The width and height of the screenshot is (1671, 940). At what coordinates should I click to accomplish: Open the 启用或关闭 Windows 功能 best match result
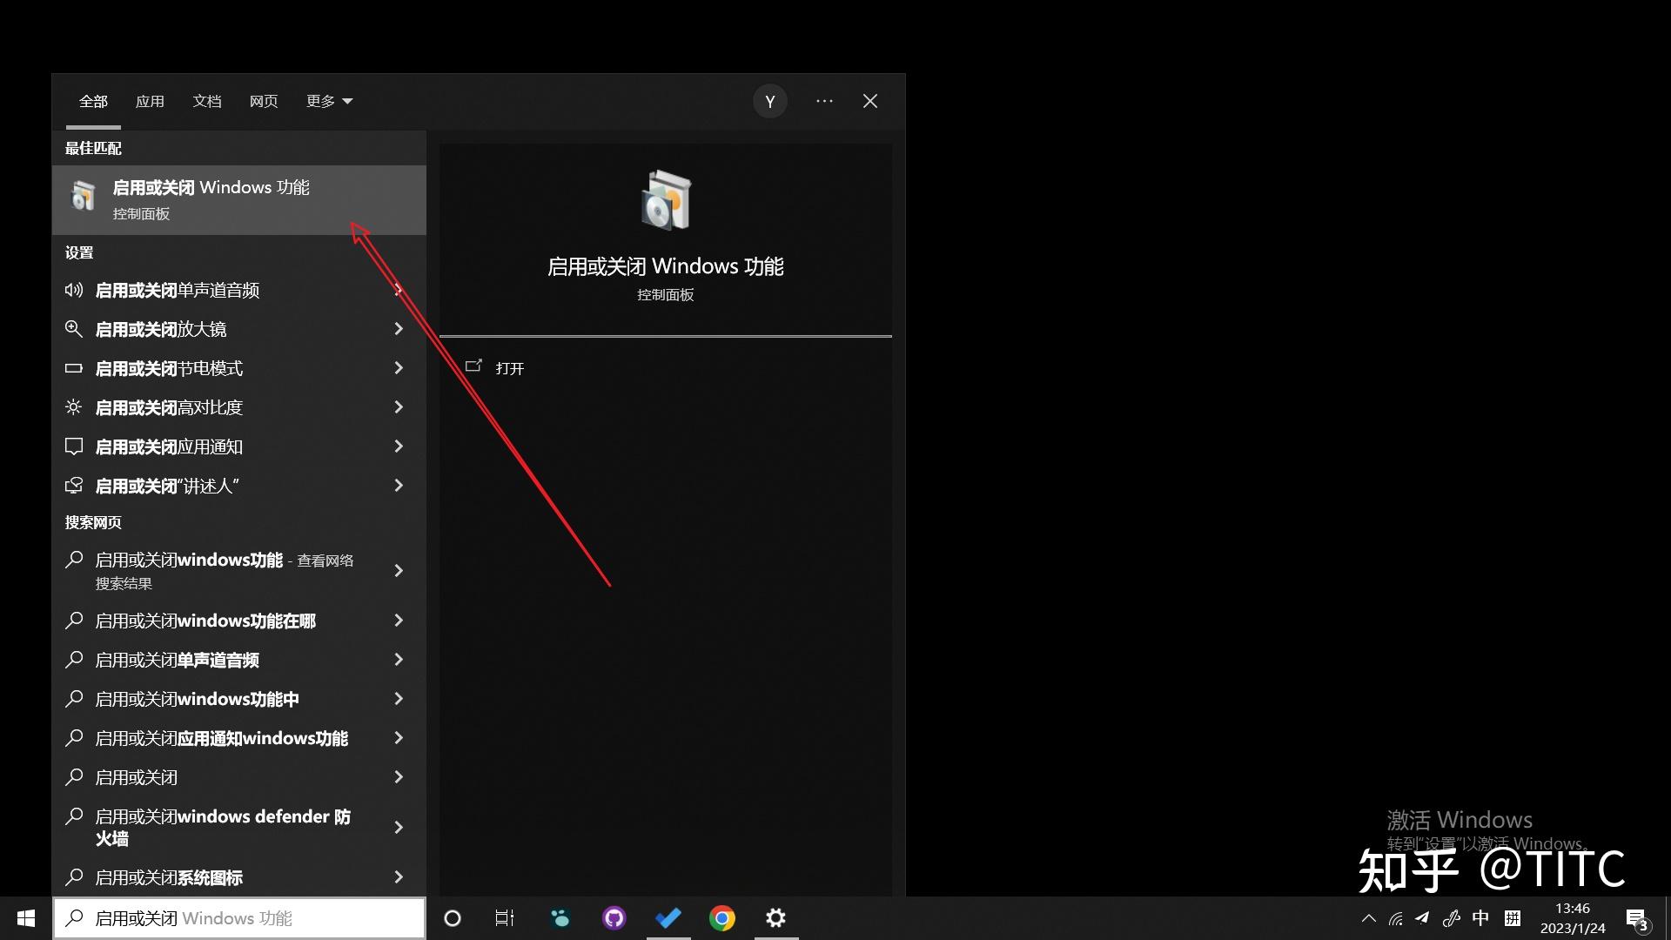239,200
